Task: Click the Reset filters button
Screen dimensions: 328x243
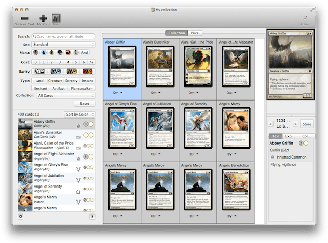Action: 85,104
